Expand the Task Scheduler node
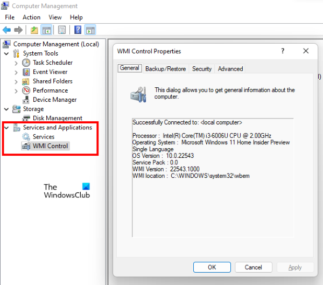Image resolution: width=323 pixels, height=285 pixels. pyautogui.click(x=16, y=63)
